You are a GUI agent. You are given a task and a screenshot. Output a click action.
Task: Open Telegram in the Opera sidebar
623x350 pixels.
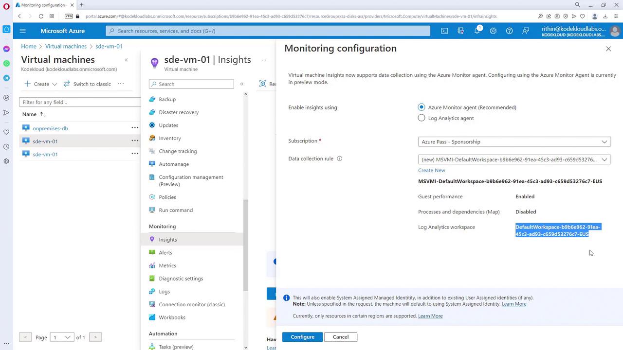click(x=6, y=78)
